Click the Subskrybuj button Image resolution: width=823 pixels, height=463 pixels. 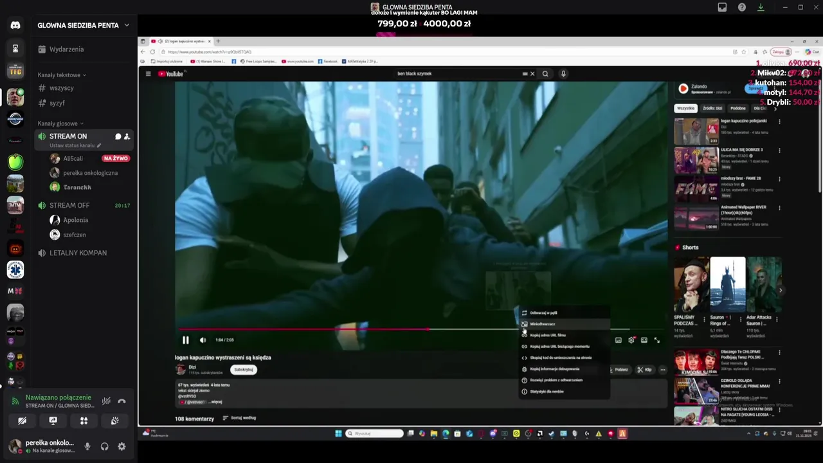coord(244,370)
